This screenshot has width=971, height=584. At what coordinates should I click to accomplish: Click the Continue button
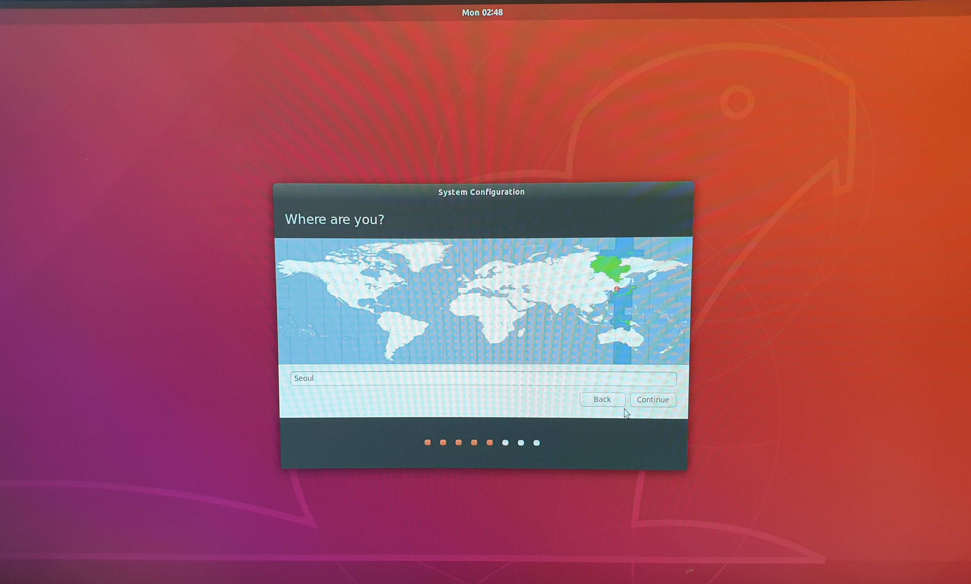[x=652, y=400]
